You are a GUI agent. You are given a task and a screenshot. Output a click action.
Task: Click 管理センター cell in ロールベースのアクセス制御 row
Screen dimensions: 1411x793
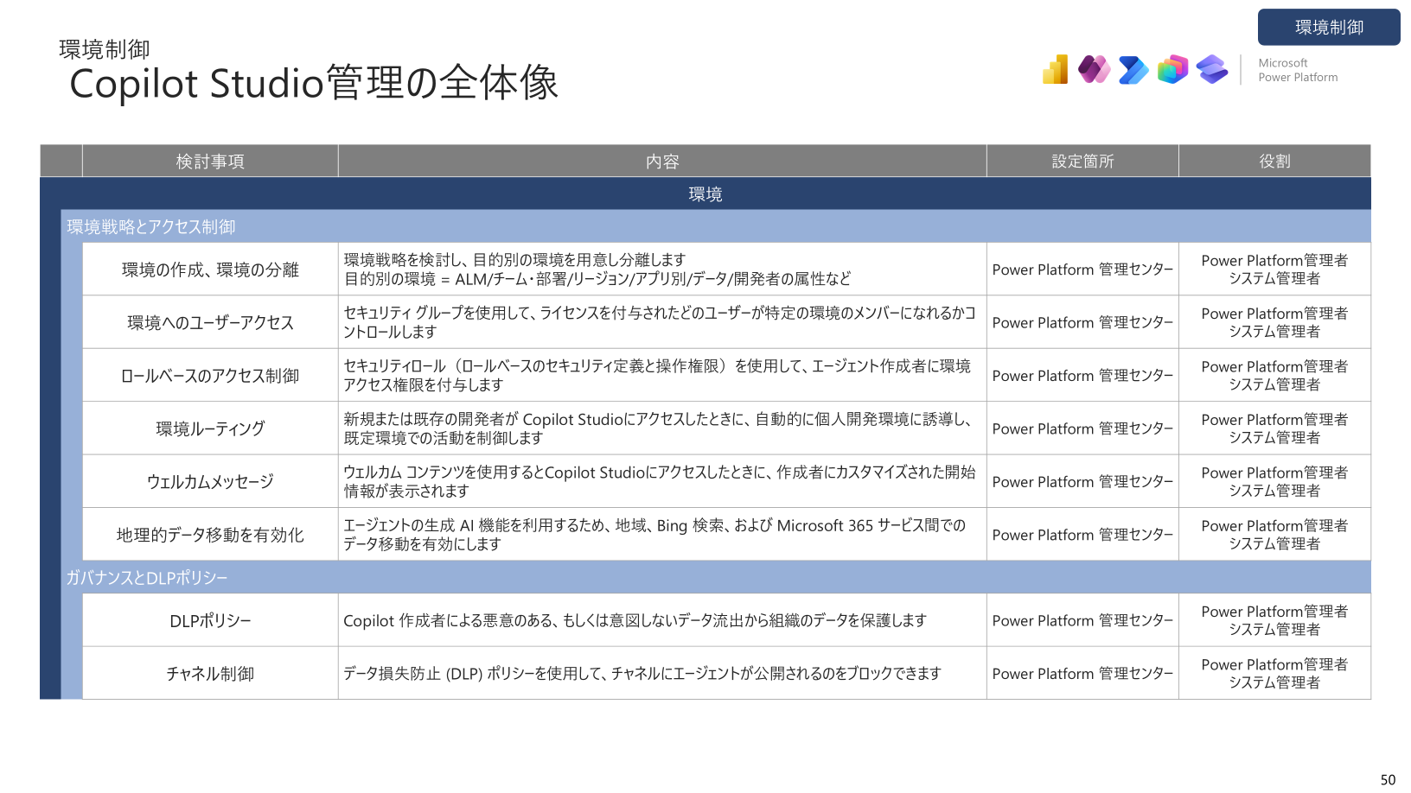[x=1082, y=375]
